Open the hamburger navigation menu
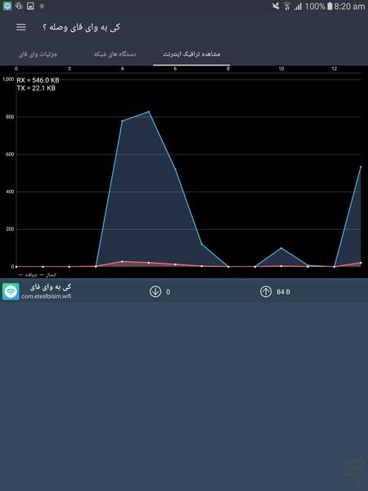Viewport: 368px width, 491px height. click(21, 27)
